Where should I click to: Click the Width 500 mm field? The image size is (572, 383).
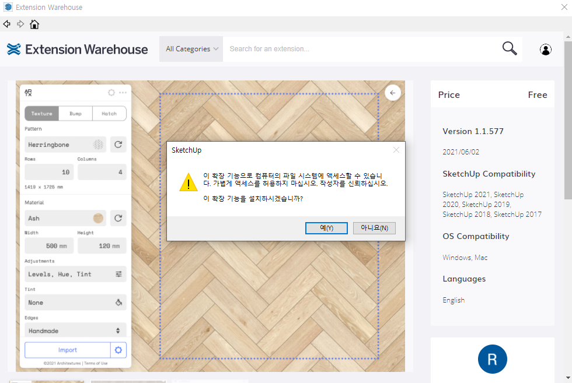tap(49, 246)
